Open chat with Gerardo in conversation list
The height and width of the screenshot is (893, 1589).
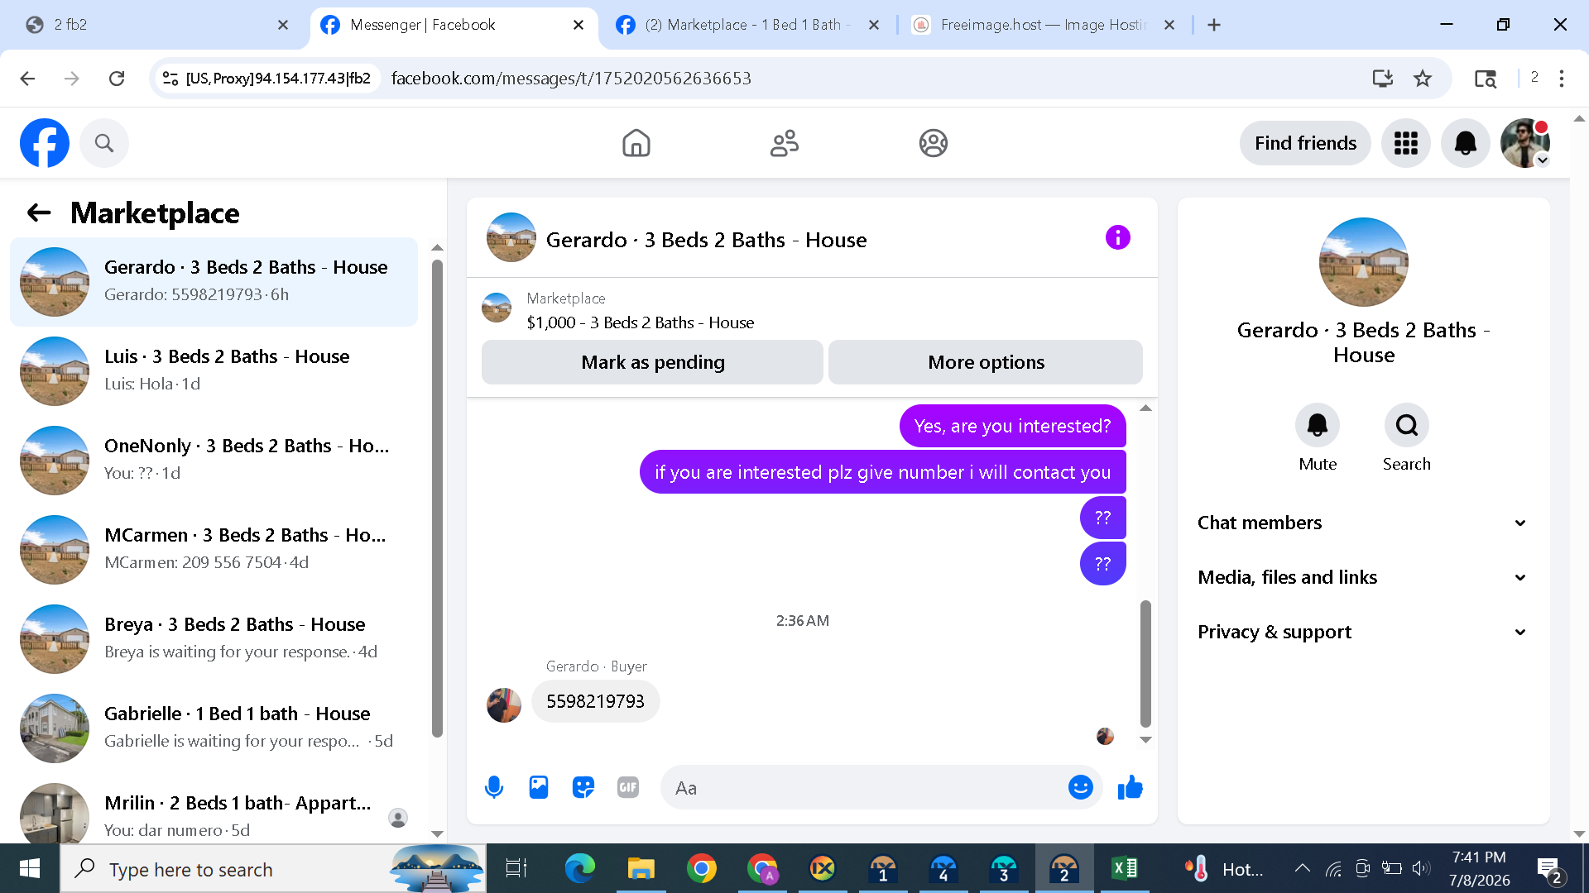[214, 282]
